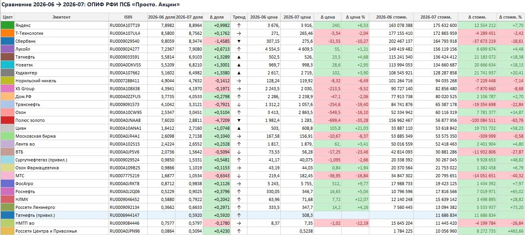This screenshot has height=235, width=525.
Task: Click the right-arrow trend icon for Т-Технологии
Action: [239, 33]
